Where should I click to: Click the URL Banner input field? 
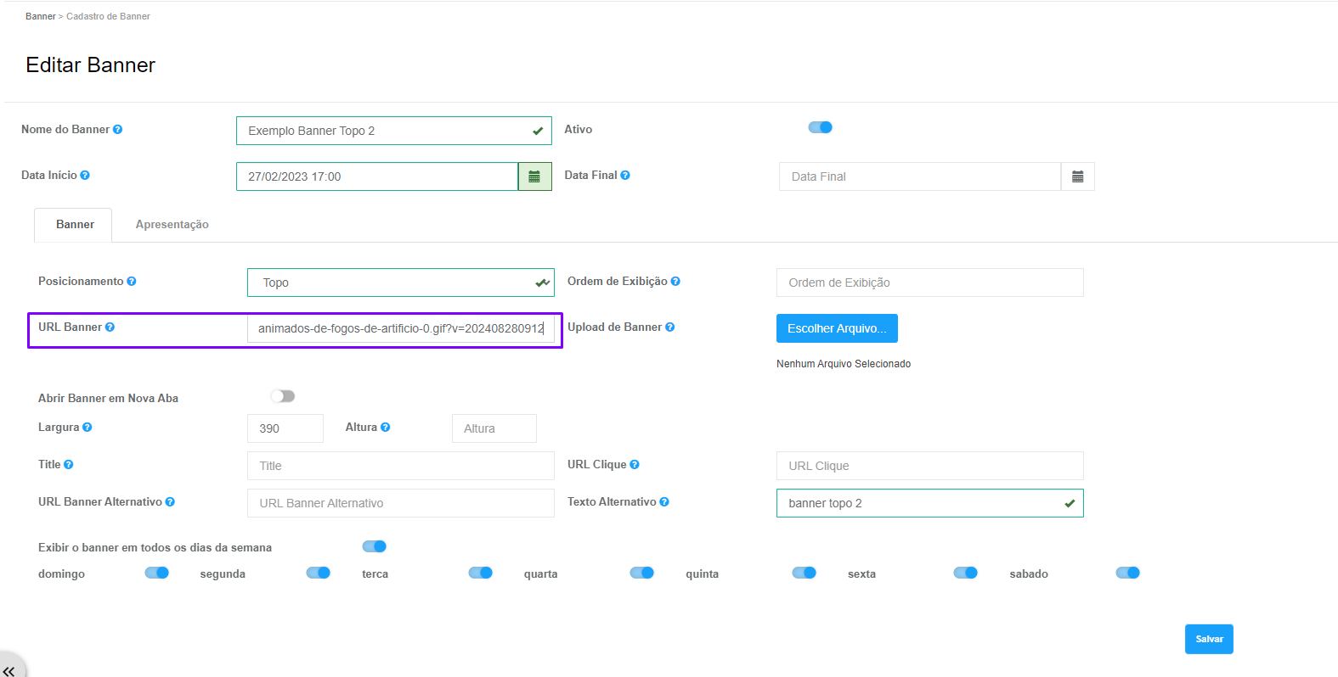401,328
